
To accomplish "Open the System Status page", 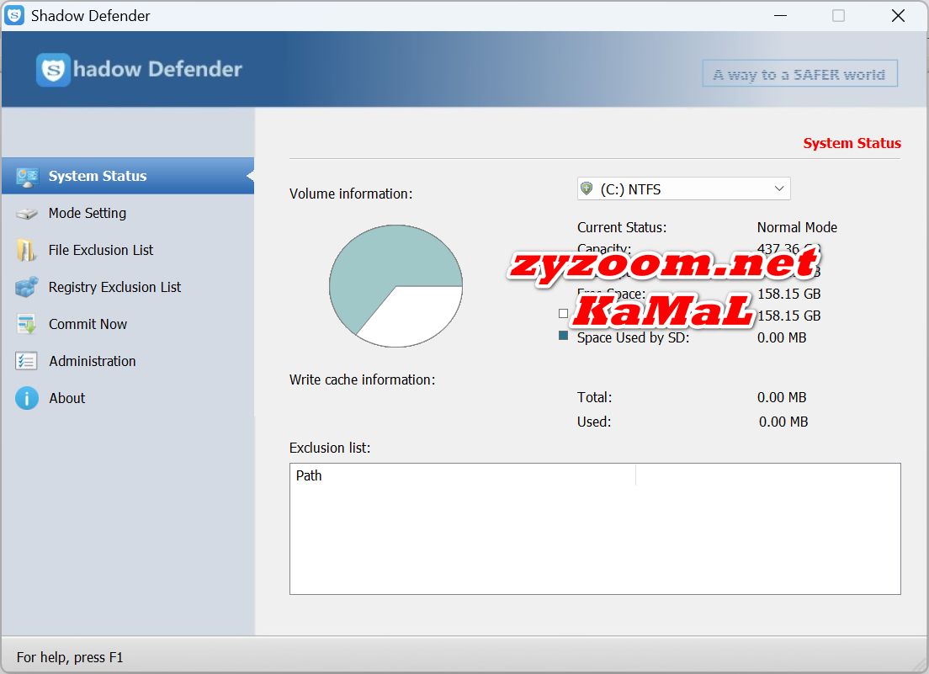I will click(x=127, y=176).
